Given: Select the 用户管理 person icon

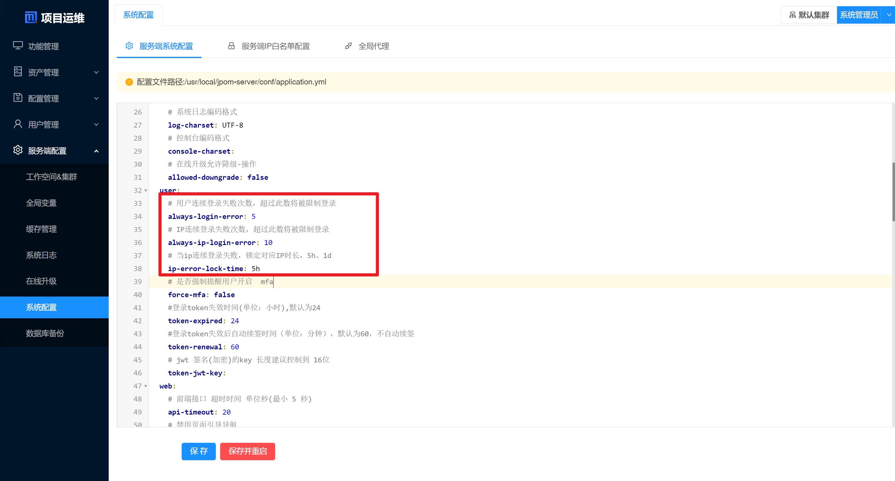Looking at the screenshot, I should [18, 124].
